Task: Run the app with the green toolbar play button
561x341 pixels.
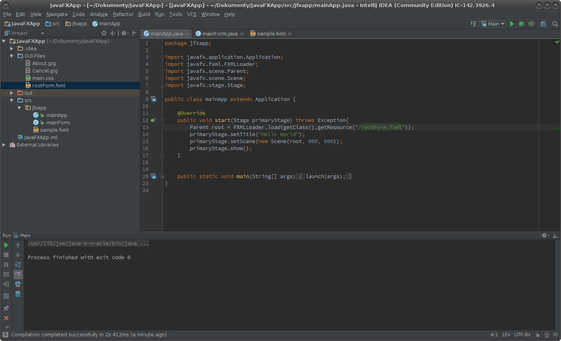Action: coord(512,24)
